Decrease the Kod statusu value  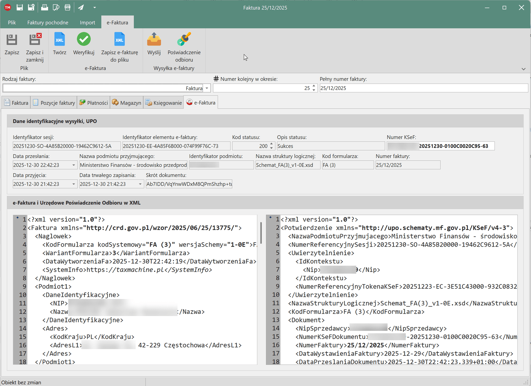click(x=271, y=148)
